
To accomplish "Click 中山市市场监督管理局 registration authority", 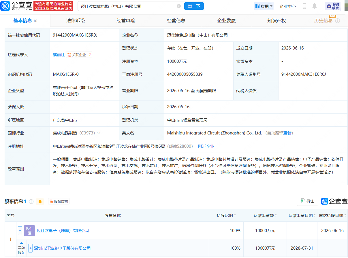I will click(187, 120).
